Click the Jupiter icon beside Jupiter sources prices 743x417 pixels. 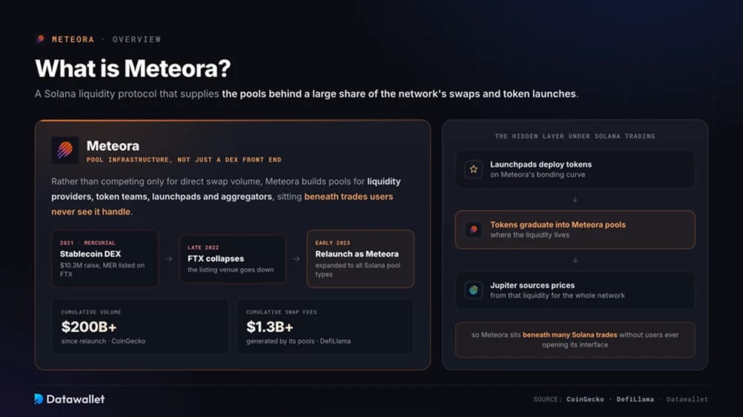[x=473, y=290]
